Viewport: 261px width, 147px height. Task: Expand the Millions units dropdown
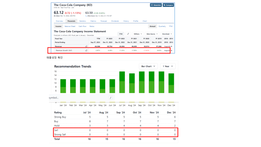(x=138, y=34)
